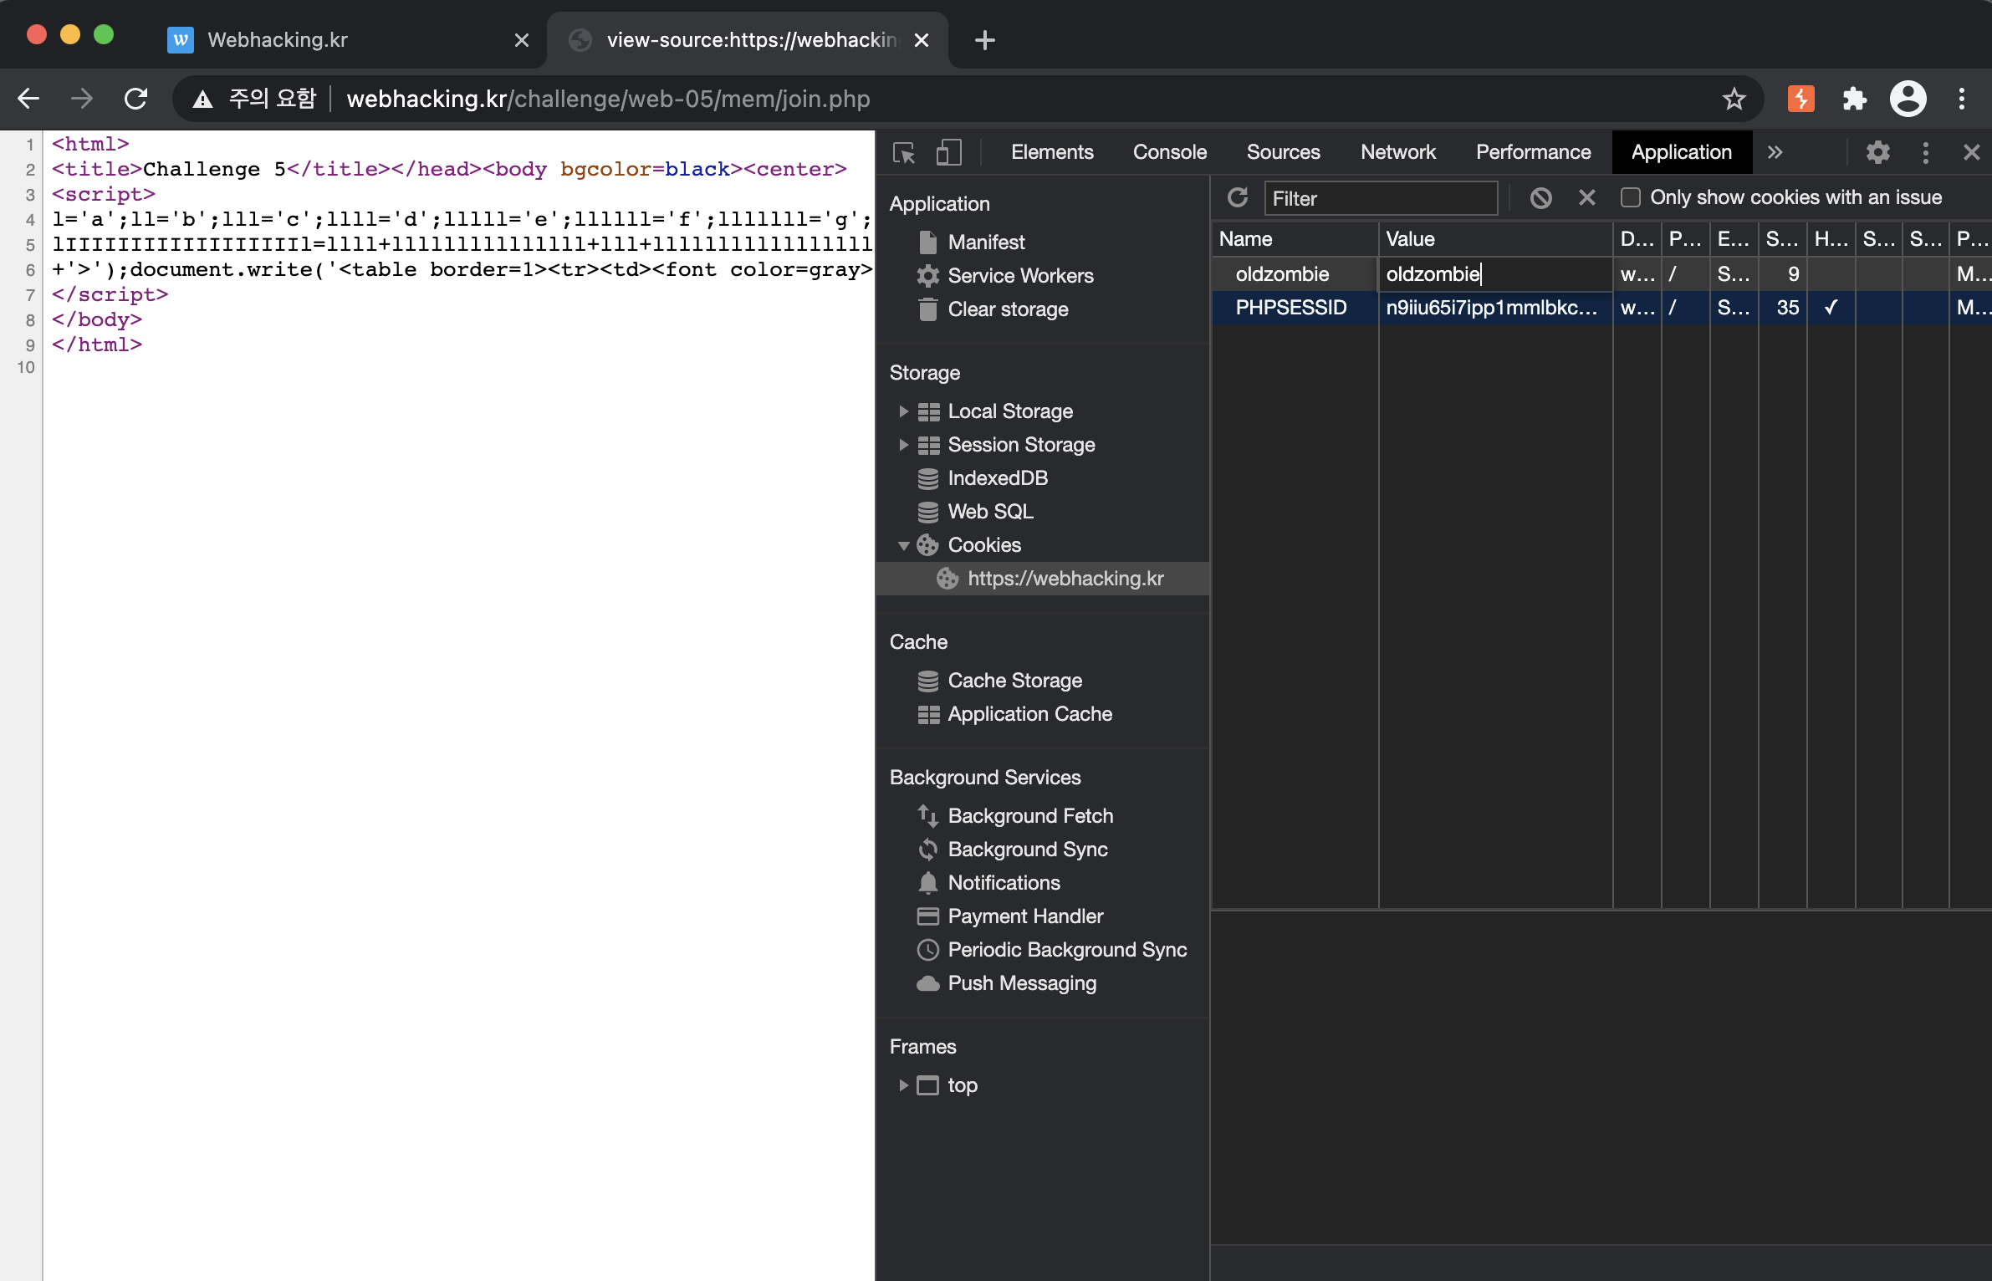The height and width of the screenshot is (1281, 1992).
Task: Switch to the Network tab
Action: [x=1397, y=152]
